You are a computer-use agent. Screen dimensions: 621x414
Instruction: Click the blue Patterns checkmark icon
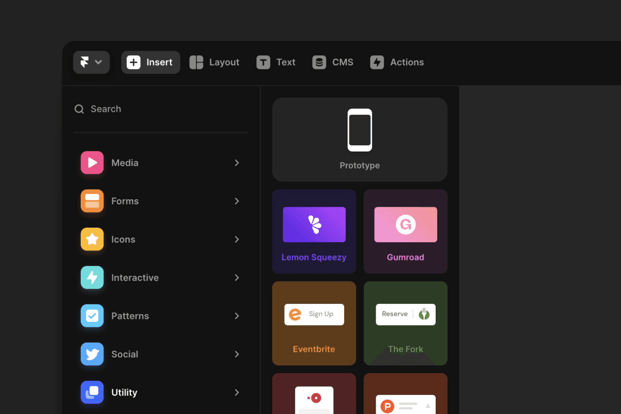pos(92,316)
